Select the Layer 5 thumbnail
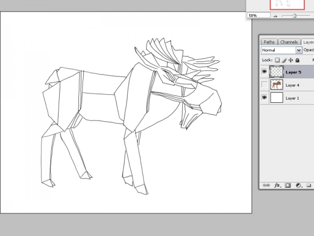 [x=277, y=72]
